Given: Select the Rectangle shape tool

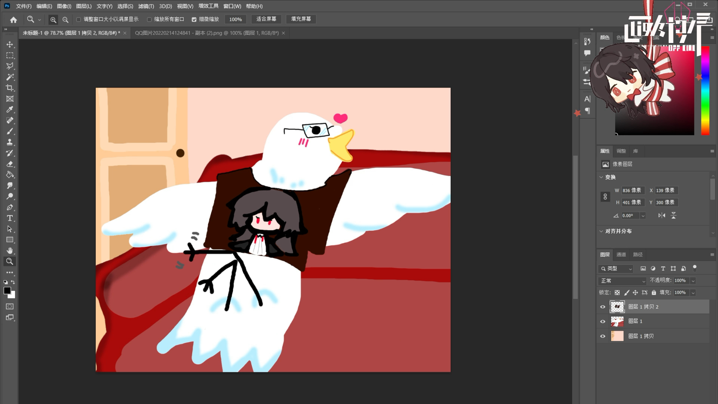Looking at the screenshot, I should (10, 240).
